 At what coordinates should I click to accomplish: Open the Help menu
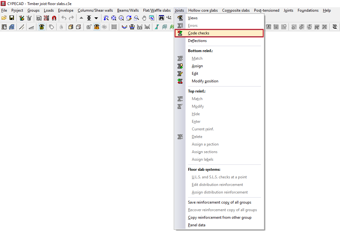[326, 10]
